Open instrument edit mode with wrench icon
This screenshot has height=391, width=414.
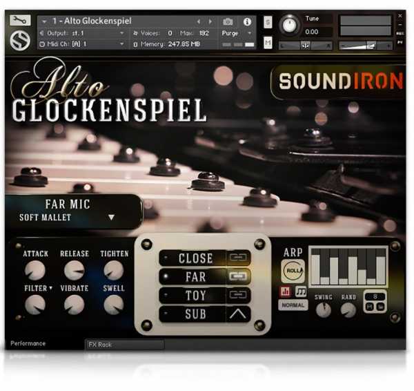coord(20,20)
